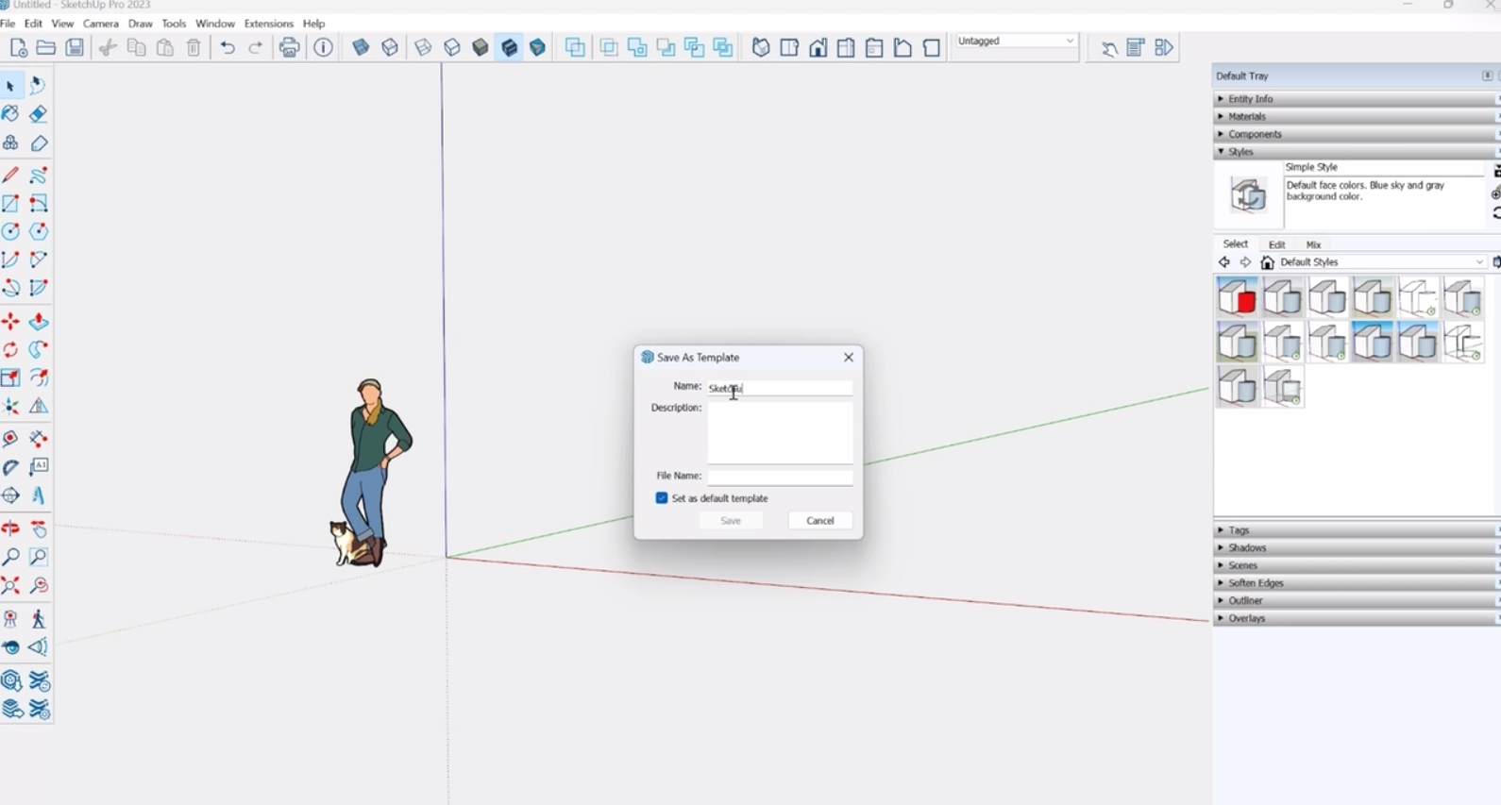This screenshot has width=1501, height=805.
Task: Select the Paint Bucket tool
Action: 10,114
